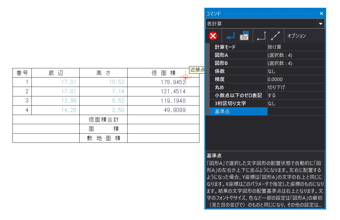Screen dimensions: 340x220
Task: Click the right-angle point input icon
Action: (261, 36)
